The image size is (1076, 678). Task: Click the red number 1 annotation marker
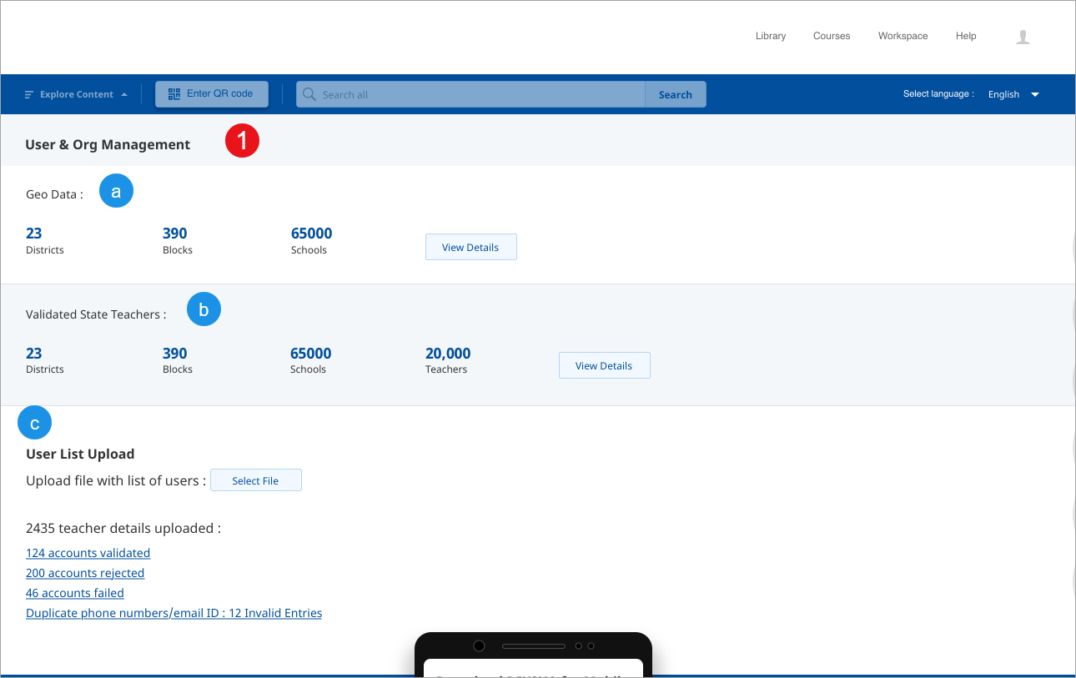tap(242, 142)
